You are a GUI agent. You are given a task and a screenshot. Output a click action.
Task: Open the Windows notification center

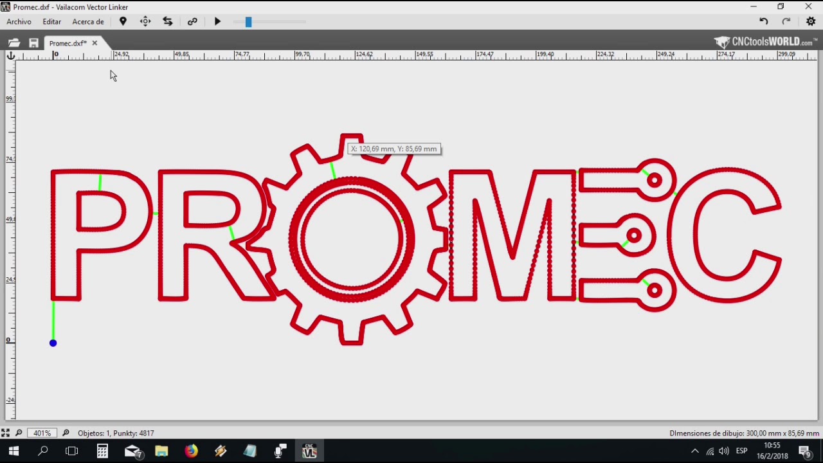tap(805, 451)
